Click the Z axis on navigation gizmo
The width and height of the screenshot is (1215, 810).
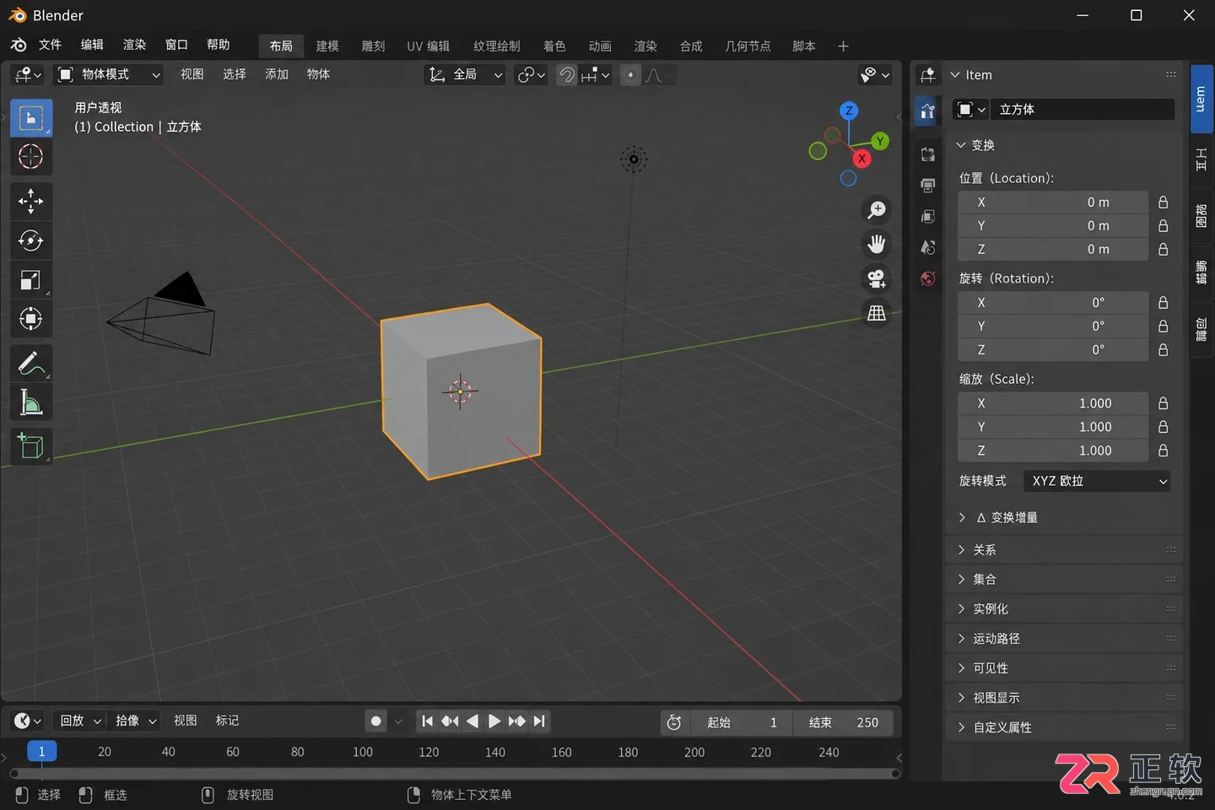click(849, 111)
